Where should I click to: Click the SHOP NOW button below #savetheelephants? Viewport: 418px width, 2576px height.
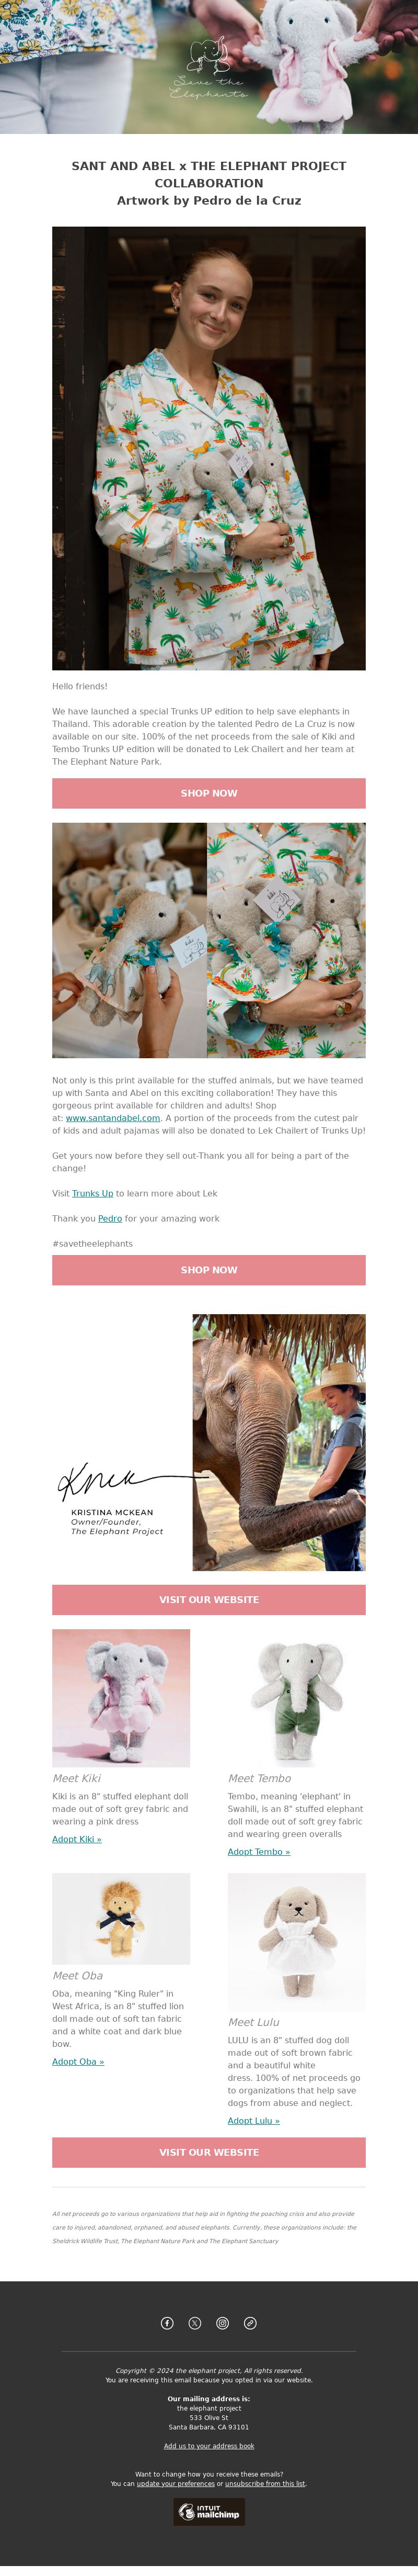[x=208, y=1269]
